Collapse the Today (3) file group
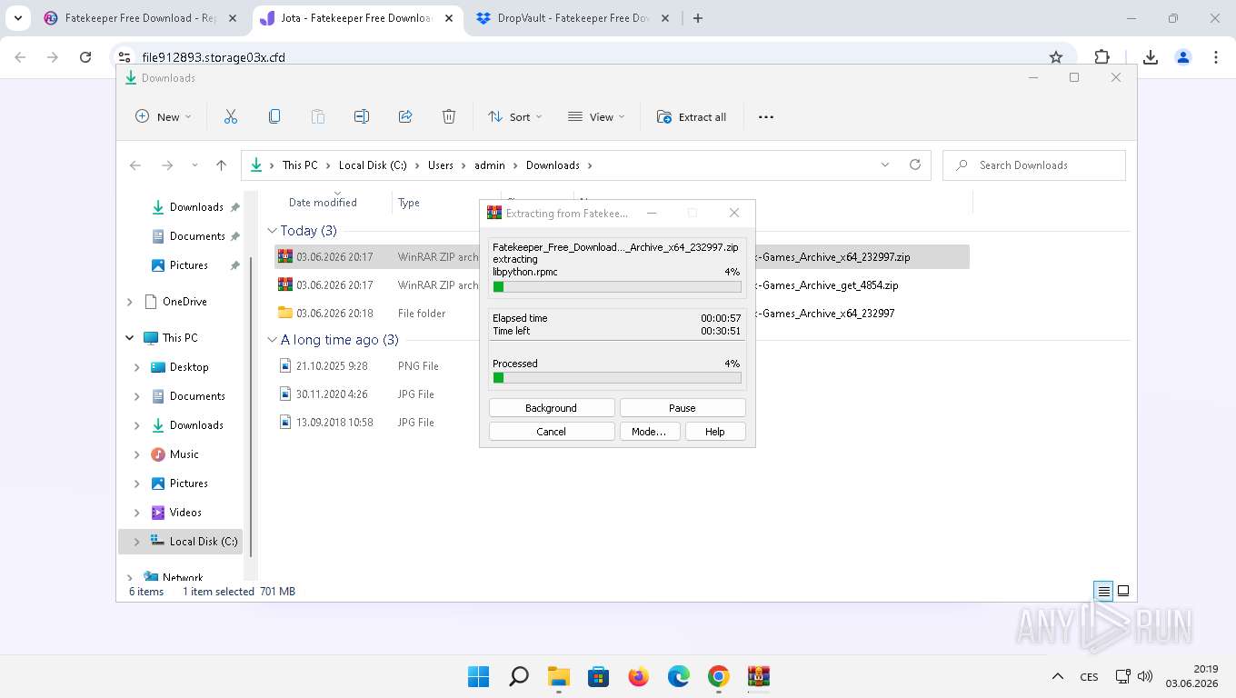 272,231
